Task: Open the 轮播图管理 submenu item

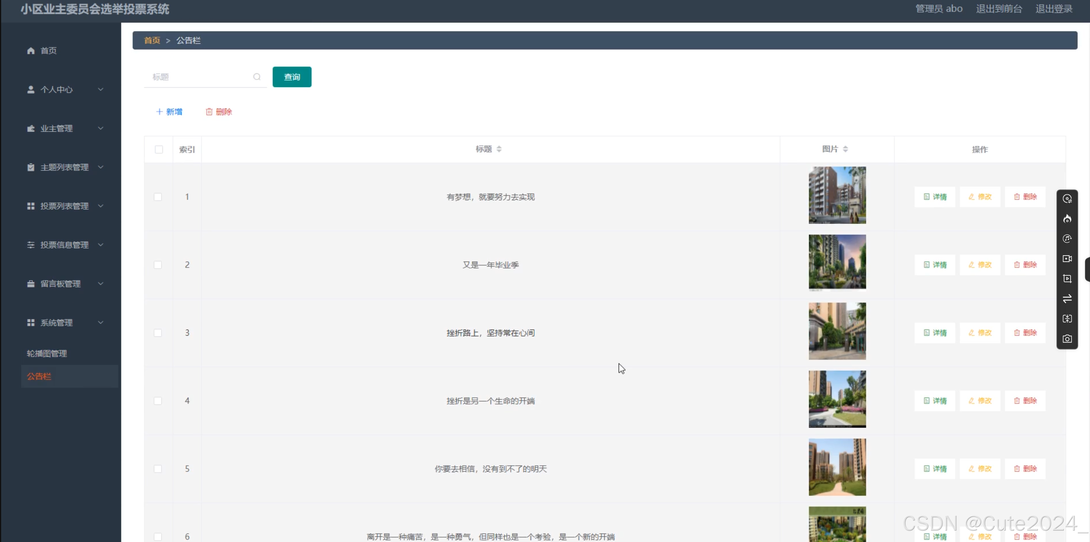Action: (47, 354)
